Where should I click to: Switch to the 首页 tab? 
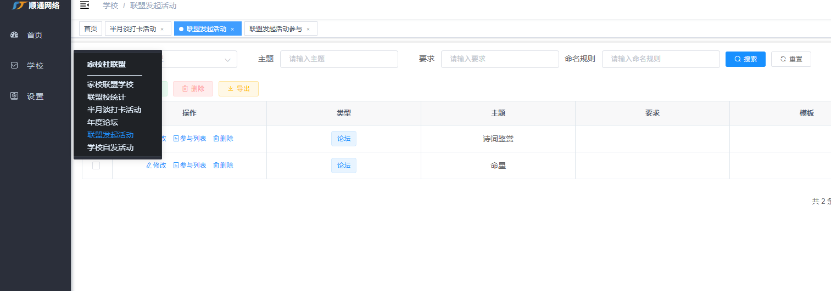pyautogui.click(x=91, y=29)
